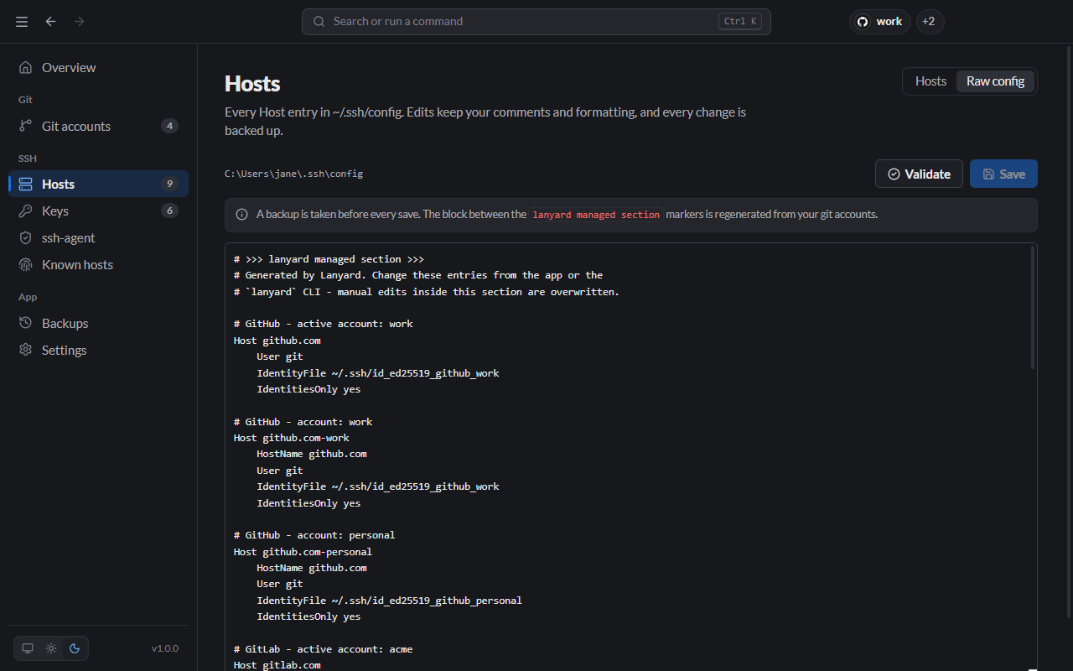Open the +2 more accounts badge
Viewport: 1073px width, 671px height.
(930, 22)
